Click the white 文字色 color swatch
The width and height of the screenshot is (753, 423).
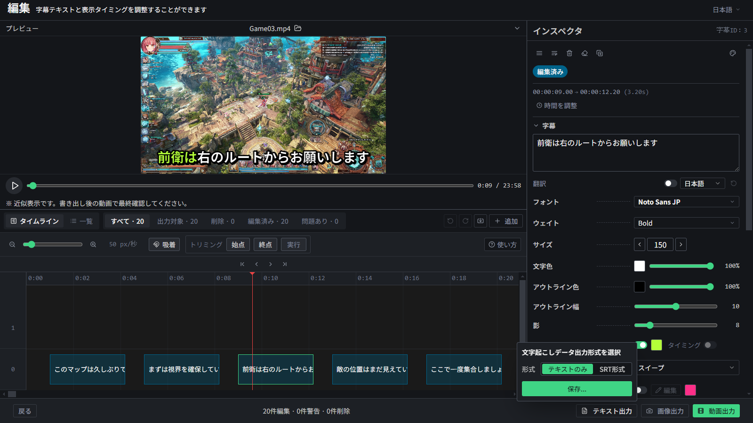640,266
